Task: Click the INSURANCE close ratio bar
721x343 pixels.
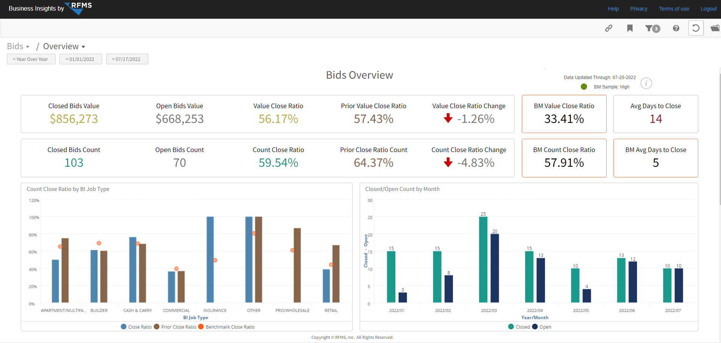Action: (x=210, y=259)
